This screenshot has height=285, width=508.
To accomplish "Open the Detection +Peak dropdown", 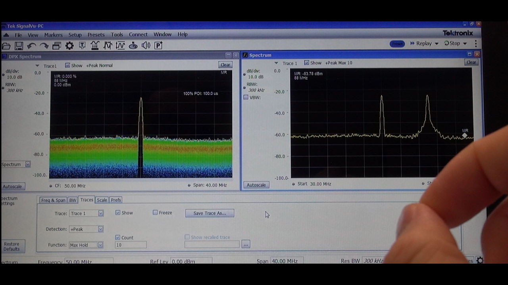I will tap(100, 229).
